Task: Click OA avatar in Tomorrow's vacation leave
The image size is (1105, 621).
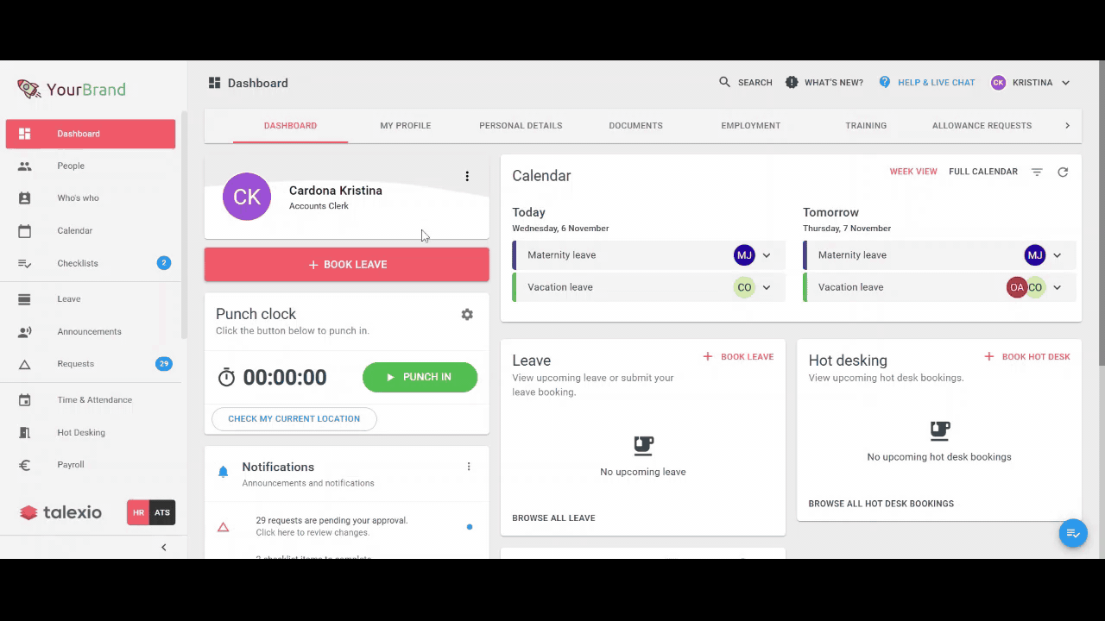Action: click(1016, 287)
